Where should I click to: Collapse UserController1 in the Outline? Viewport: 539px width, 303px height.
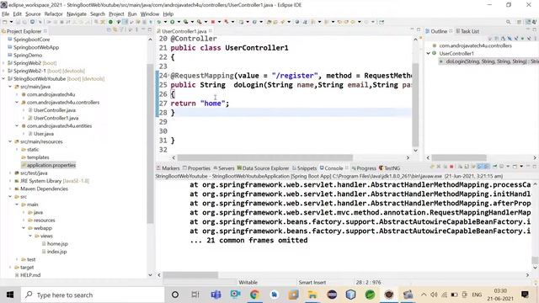point(429,53)
